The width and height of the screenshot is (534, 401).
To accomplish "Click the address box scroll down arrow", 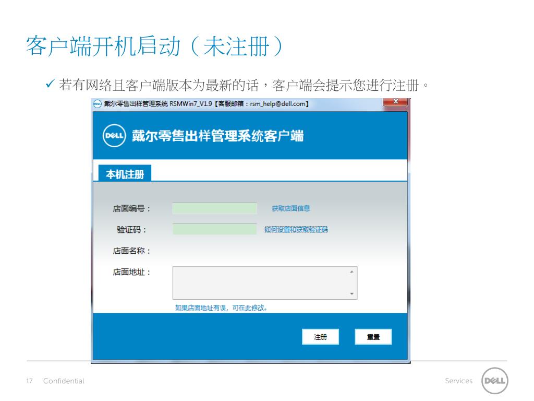I will 352,293.
